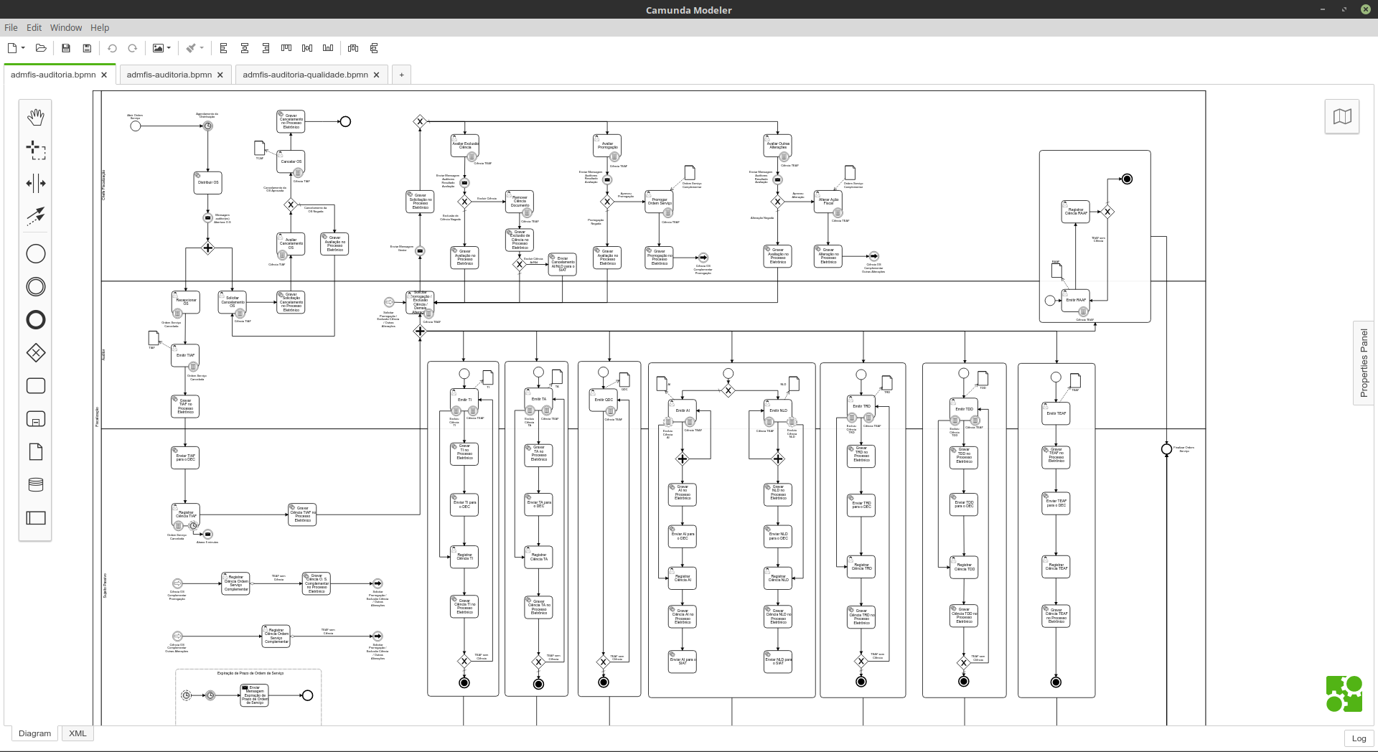Click the plus button for new tab

(401, 75)
